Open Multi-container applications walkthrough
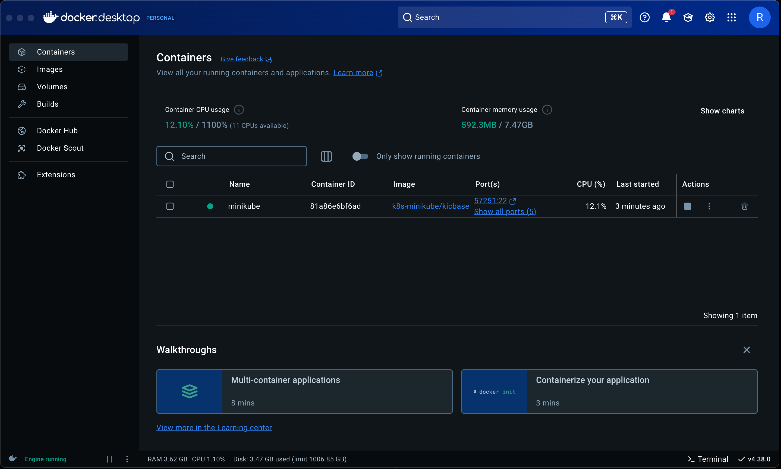 click(x=304, y=392)
